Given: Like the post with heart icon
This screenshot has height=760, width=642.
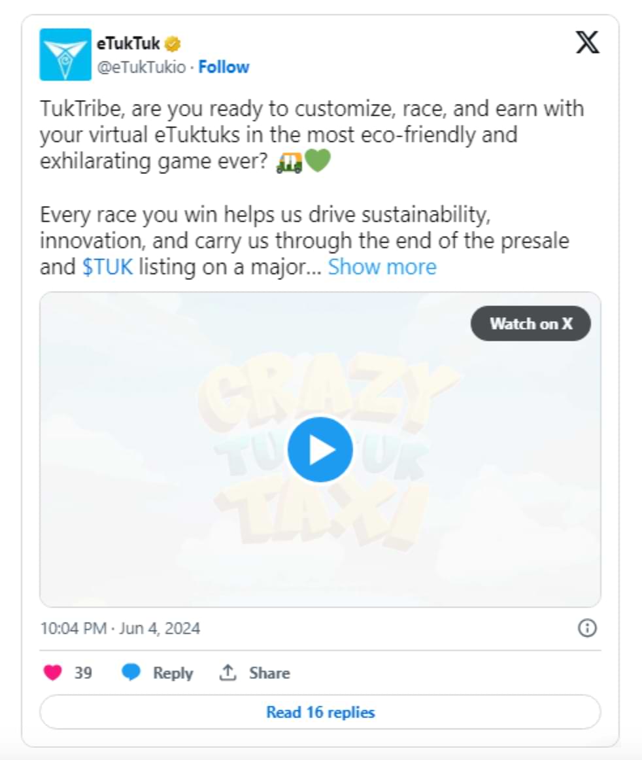Looking at the screenshot, I should 52,672.
